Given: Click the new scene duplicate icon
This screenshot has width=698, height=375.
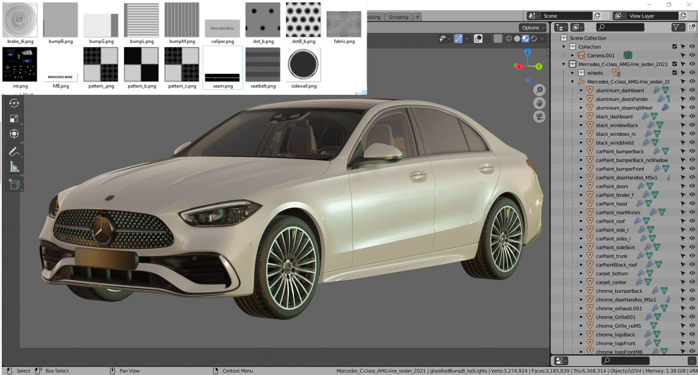Looking at the screenshot, I should click(x=597, y=16).
